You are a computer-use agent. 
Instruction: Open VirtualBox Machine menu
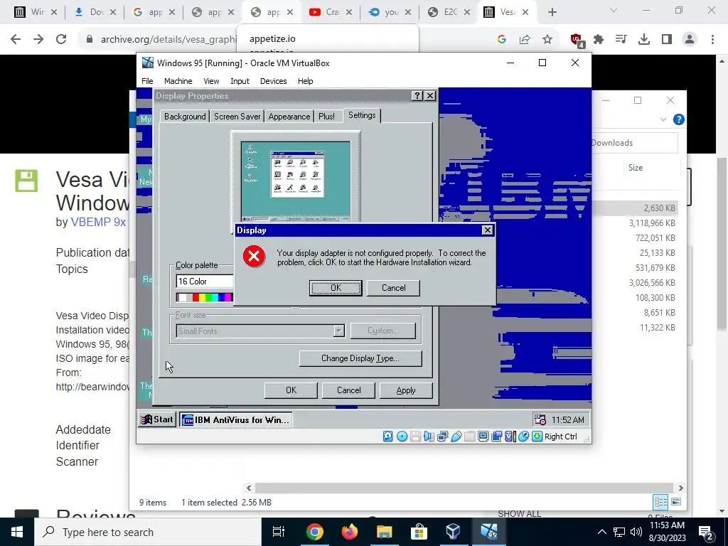(x=178, y=81)
